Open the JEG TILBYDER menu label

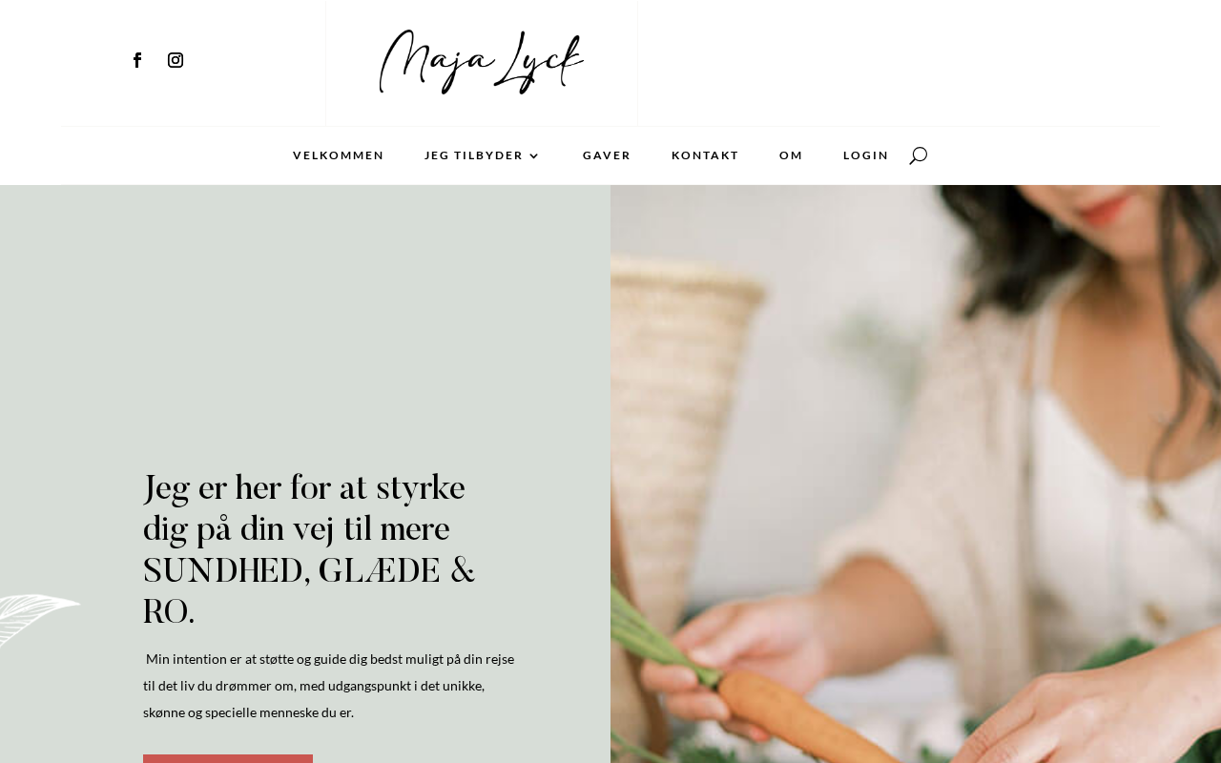tap(474, 155)
